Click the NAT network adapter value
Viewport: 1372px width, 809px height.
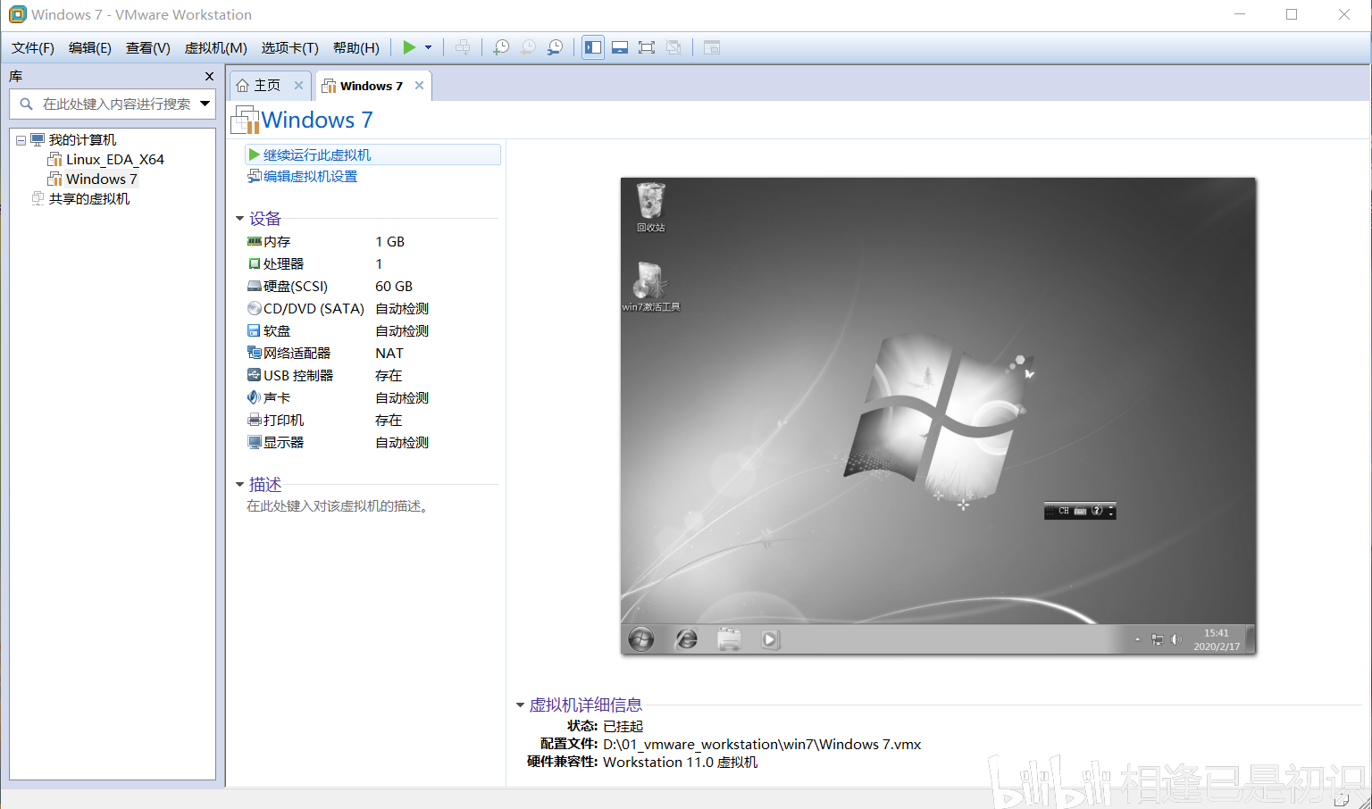click(x=389, y=354)
